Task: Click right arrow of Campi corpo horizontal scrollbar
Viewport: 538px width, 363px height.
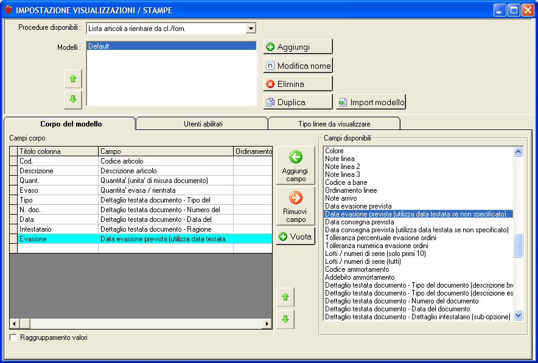Action: (x=267, y=323)
